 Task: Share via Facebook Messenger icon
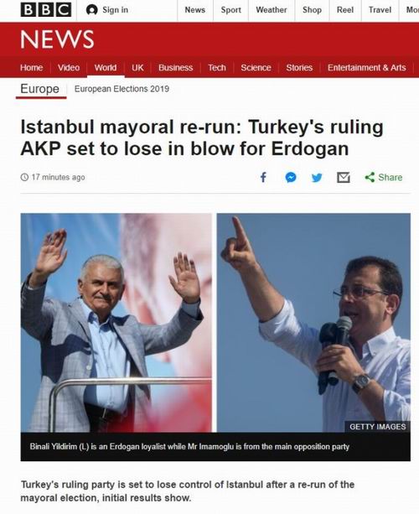pos(291,178)
